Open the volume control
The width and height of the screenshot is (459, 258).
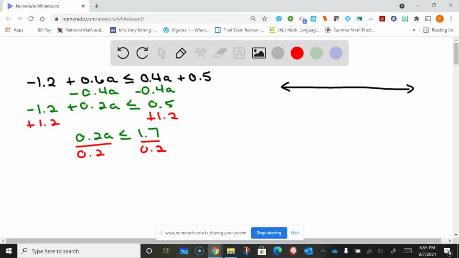point(380,251)
